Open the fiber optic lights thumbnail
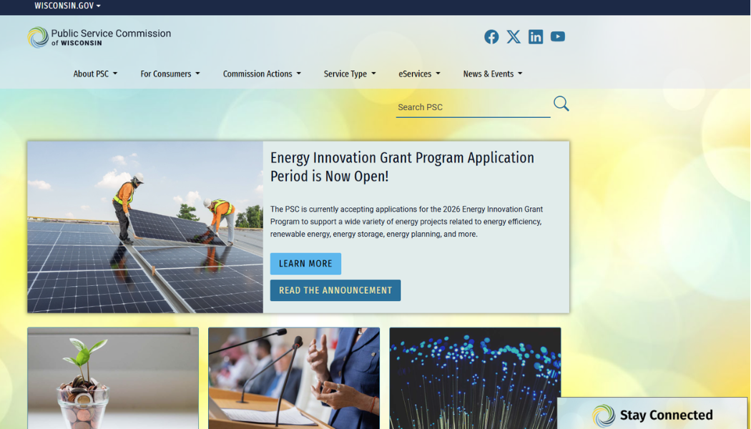The width and height of the screenshot is (751, 429). [x=475, y=378]
